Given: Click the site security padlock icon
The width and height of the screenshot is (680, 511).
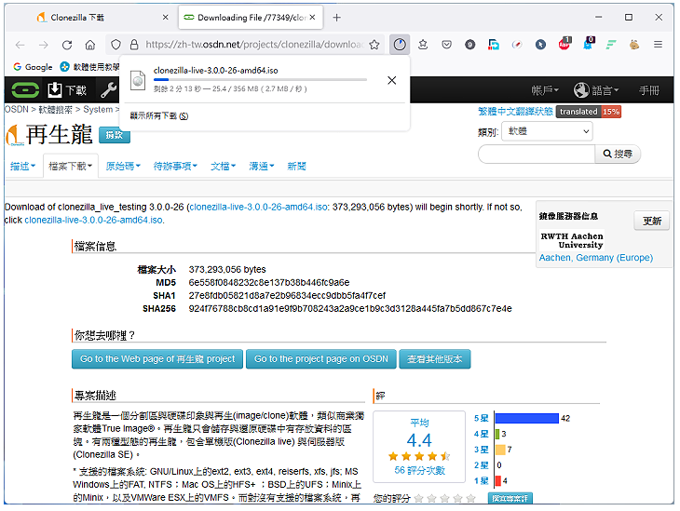Looking at the screenshot, I should click(x=134, y=45).
